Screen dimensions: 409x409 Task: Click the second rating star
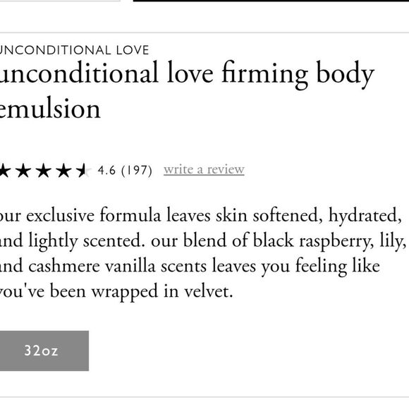23,171
